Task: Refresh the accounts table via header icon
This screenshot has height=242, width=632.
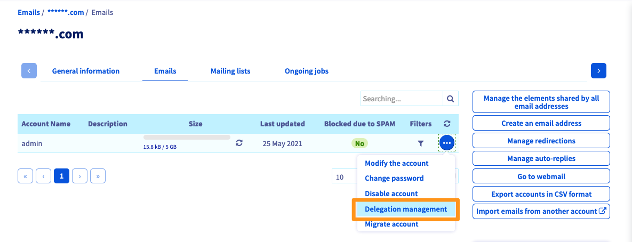Action: pyautogui.click(x=447, y=124)
